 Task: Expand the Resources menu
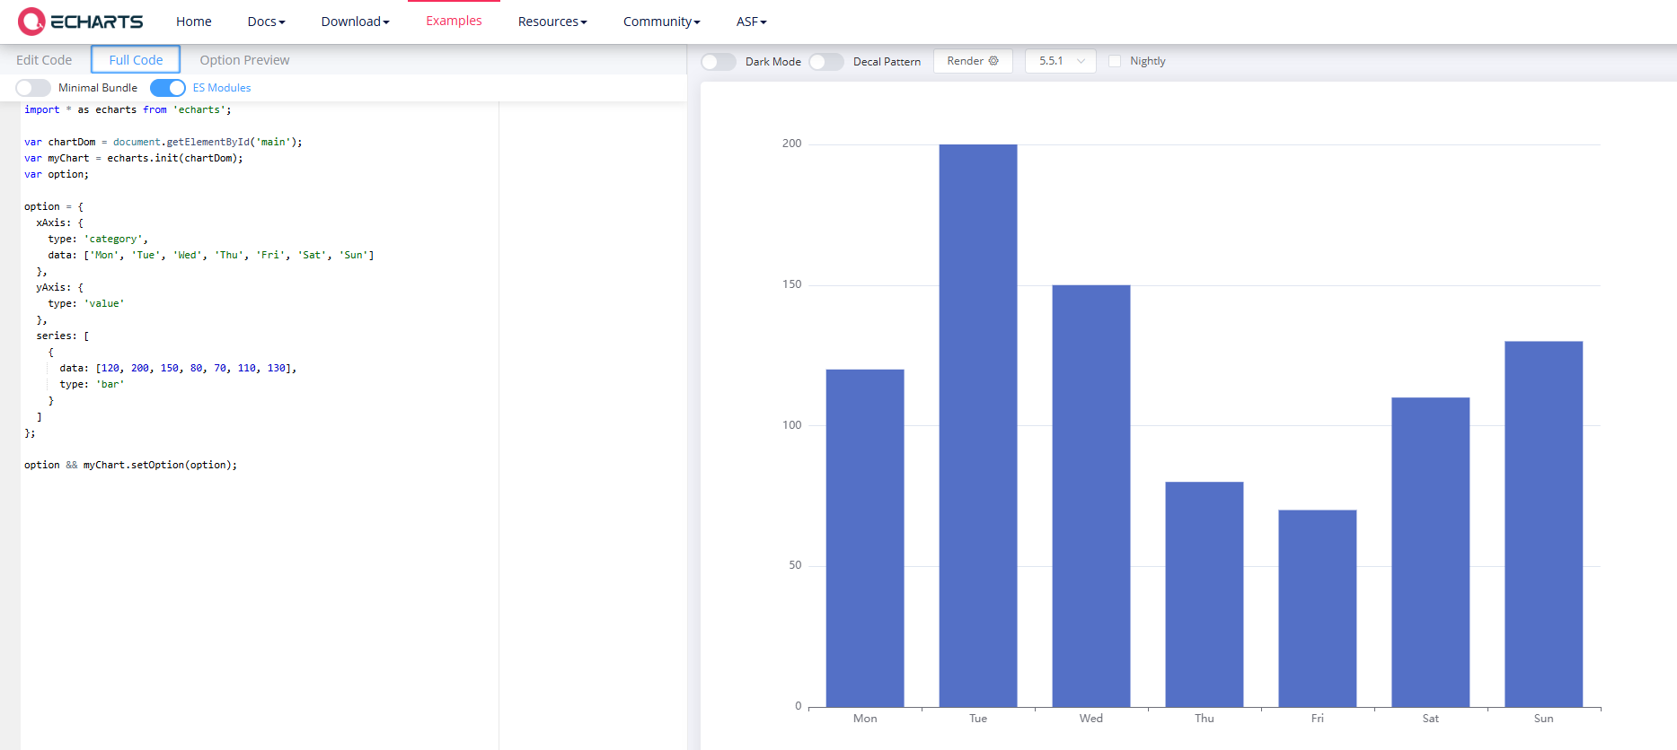(x=552, y=22)
